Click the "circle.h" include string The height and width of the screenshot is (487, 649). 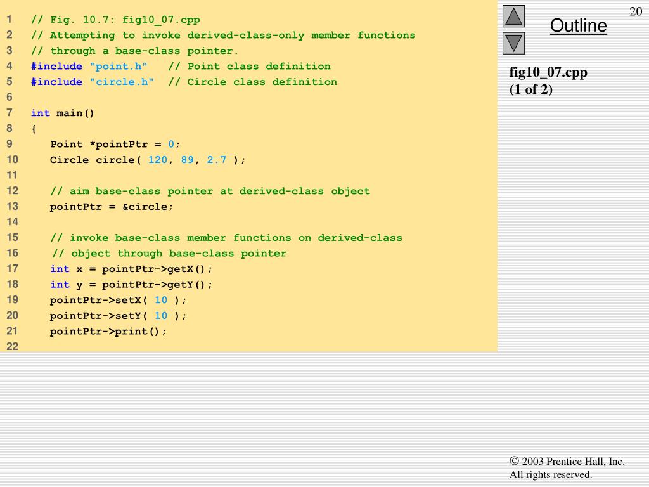[x=122, y=82]
